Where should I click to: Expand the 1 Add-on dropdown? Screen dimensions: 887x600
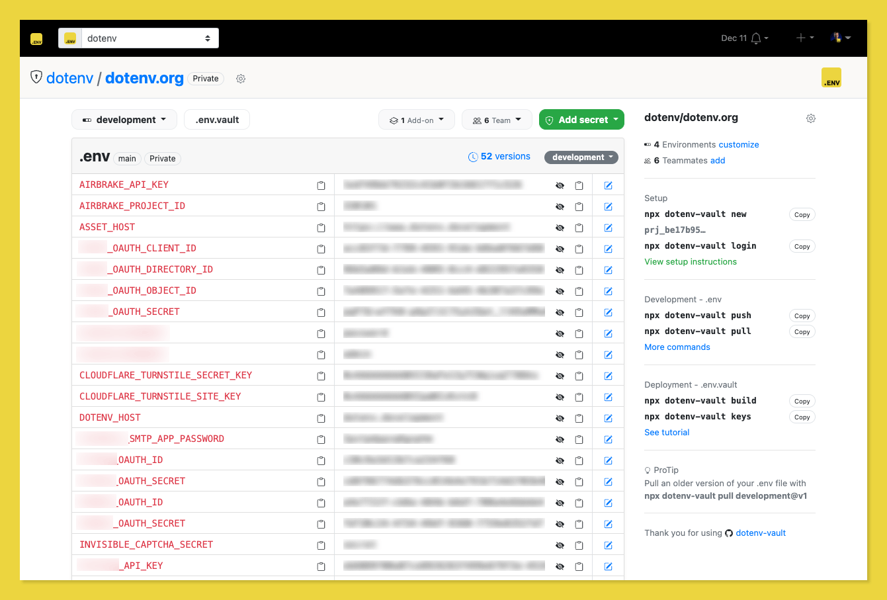coord(417,120)
